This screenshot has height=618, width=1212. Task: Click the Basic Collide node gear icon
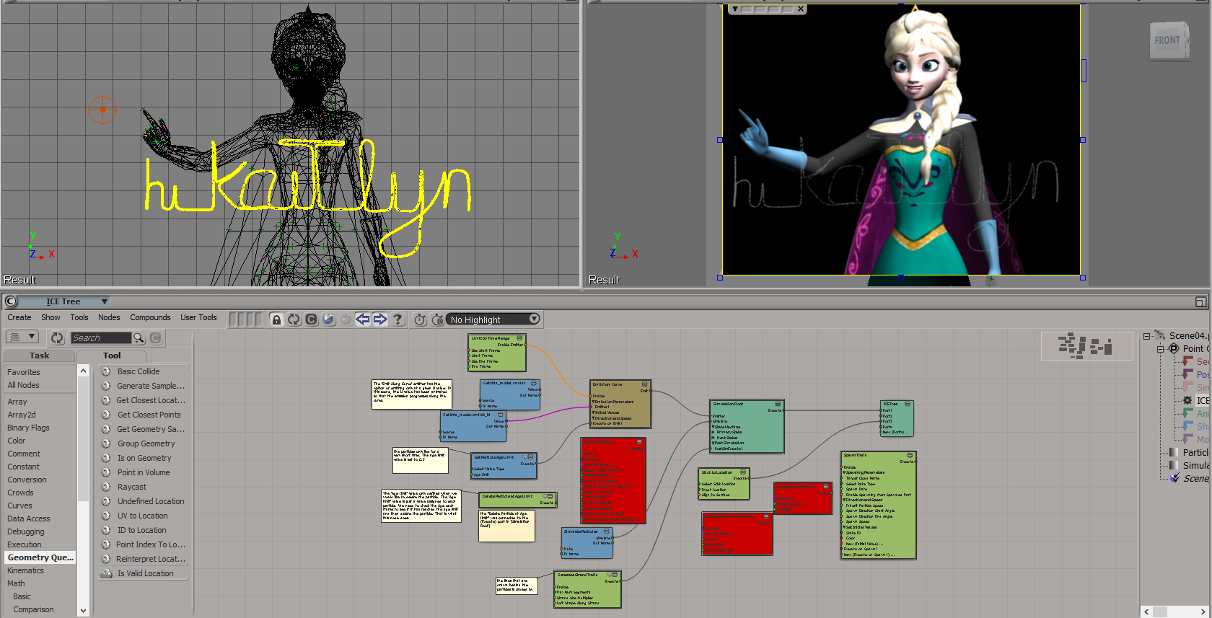pyautogui.click(x=106, y=371)
